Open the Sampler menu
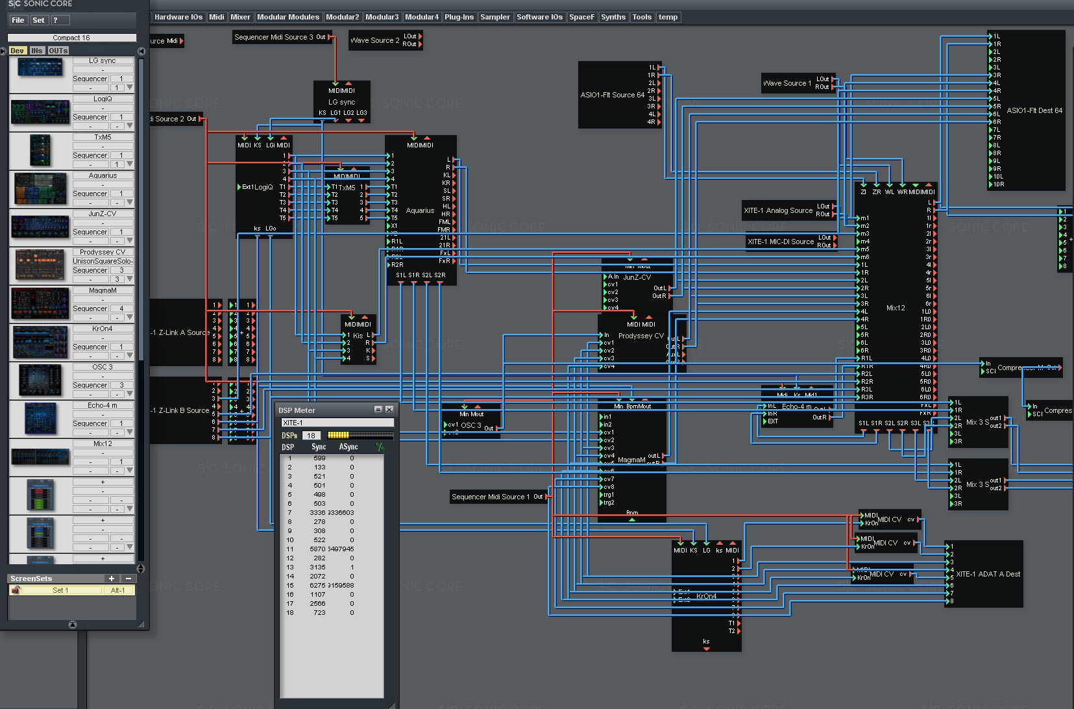Image resolution: width=1074 pixels, height=709 pixels. tap(495, 17)
